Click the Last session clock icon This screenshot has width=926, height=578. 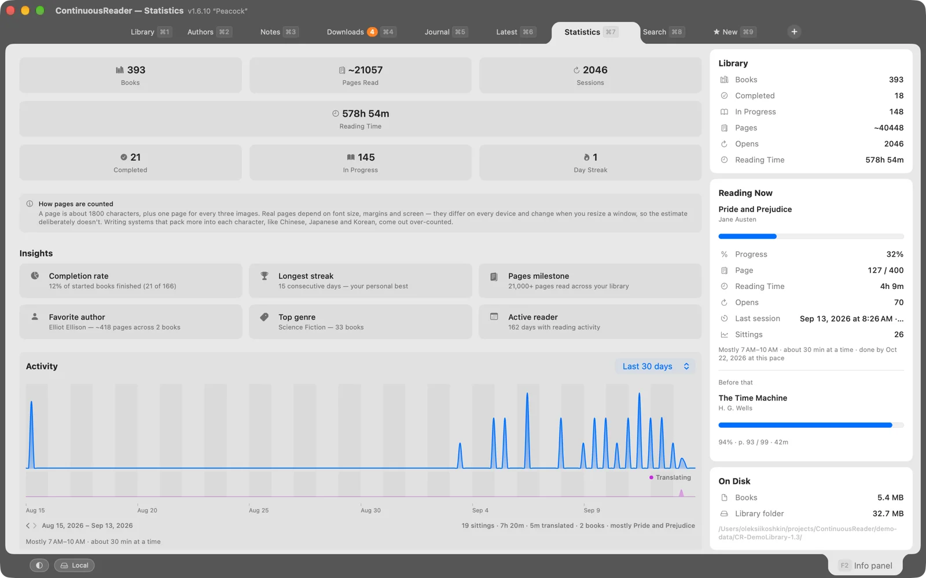[724, 318]
